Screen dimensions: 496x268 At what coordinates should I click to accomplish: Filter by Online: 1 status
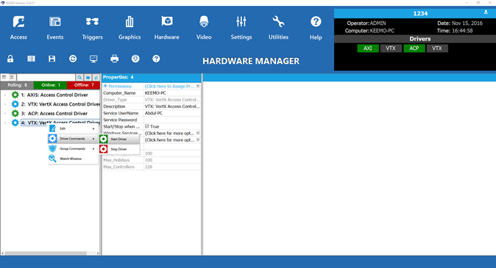tap(50, 85)
